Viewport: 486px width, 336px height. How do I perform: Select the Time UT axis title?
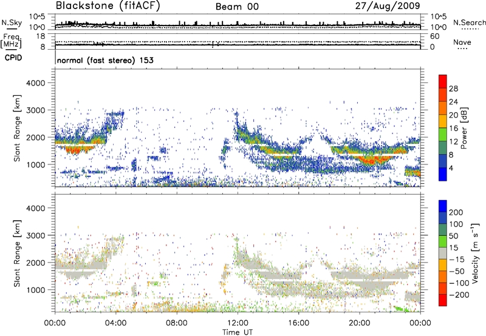point(238,332)
